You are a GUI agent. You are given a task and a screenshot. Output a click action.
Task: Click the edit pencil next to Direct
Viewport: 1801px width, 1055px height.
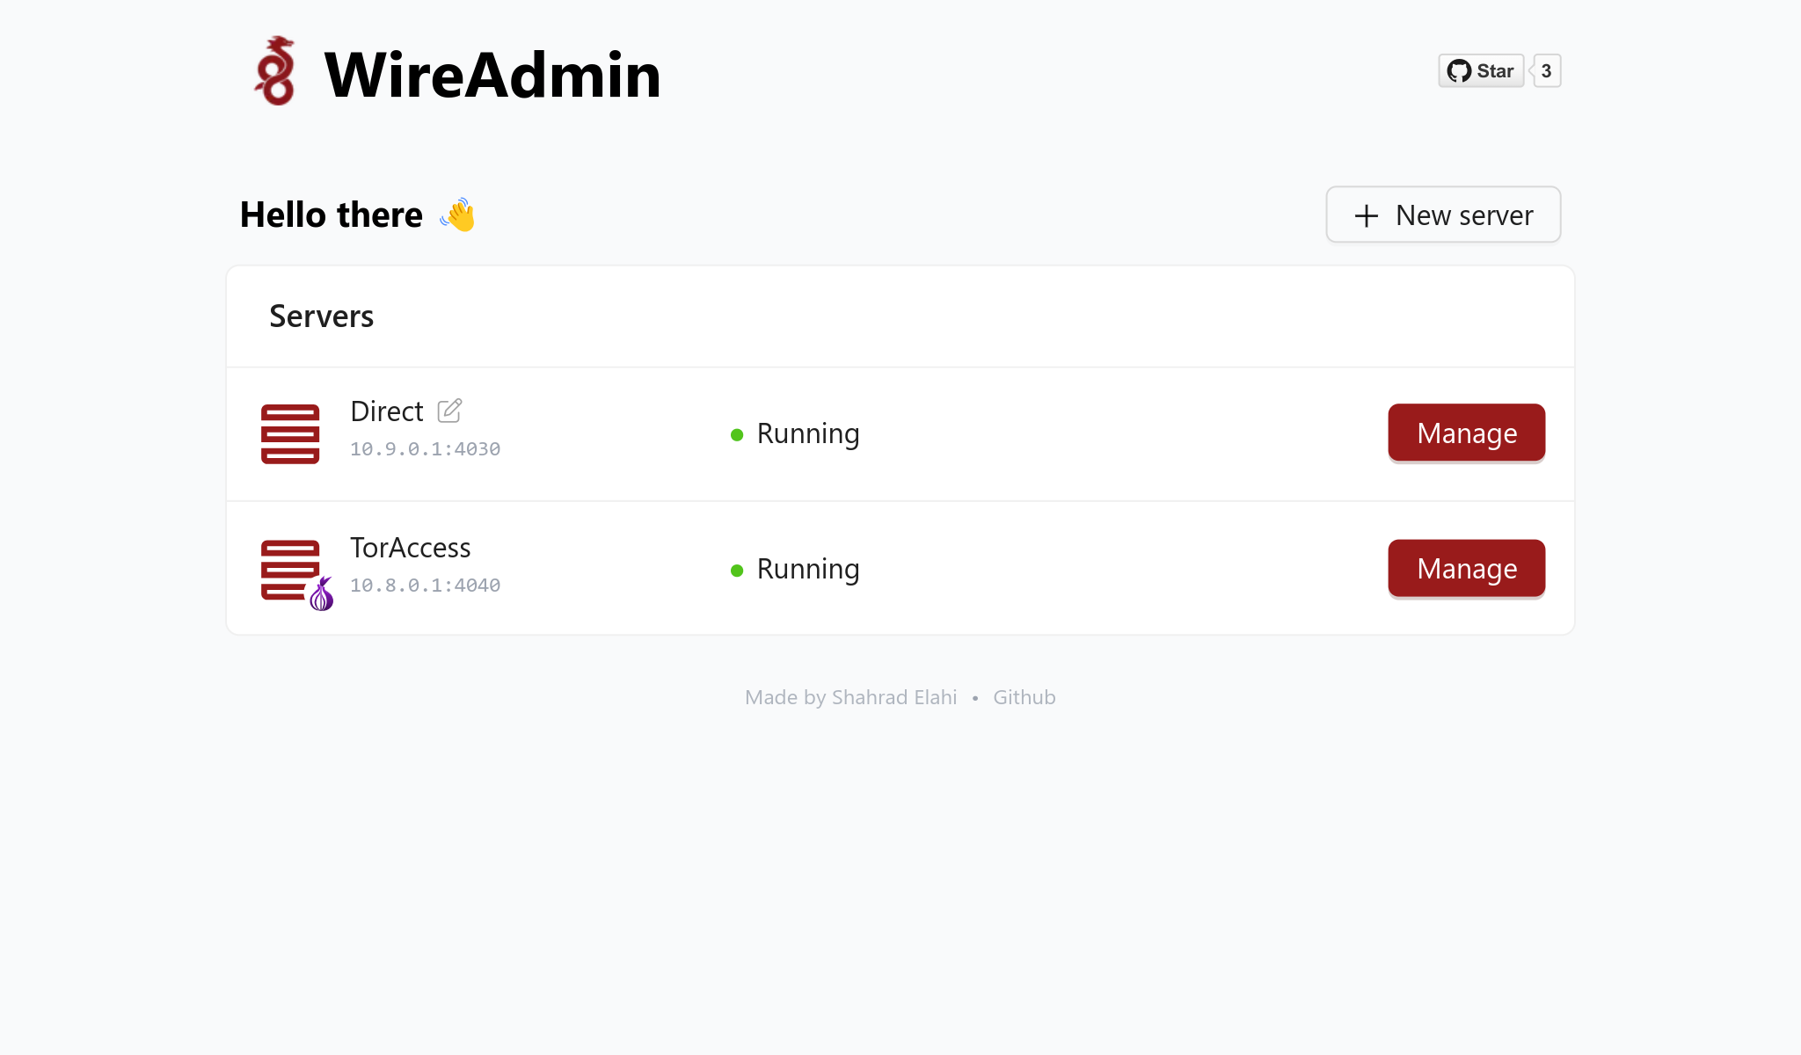click(x=449, y=411)
